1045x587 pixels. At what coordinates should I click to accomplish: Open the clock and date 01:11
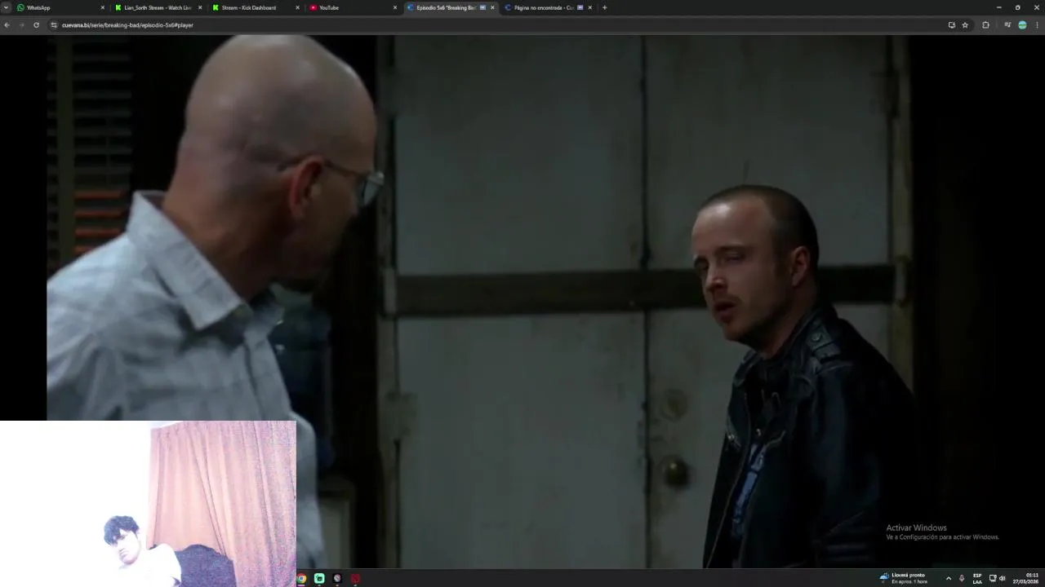(x=1026, y=578)
